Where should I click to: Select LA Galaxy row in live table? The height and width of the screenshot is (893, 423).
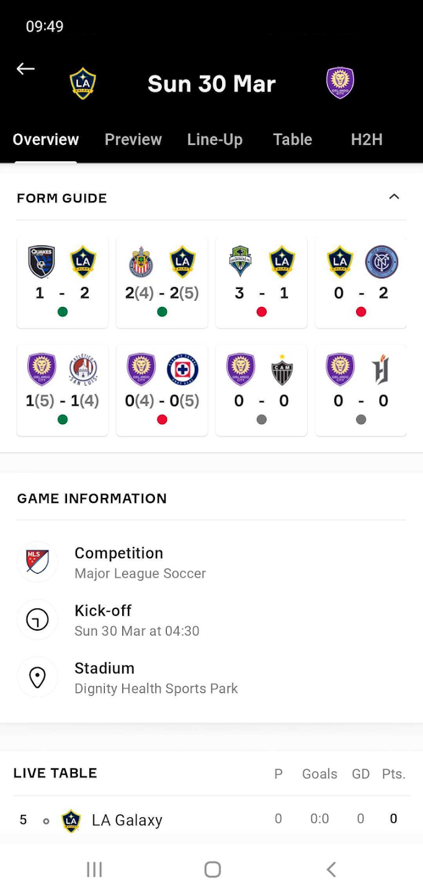(211, 820)
